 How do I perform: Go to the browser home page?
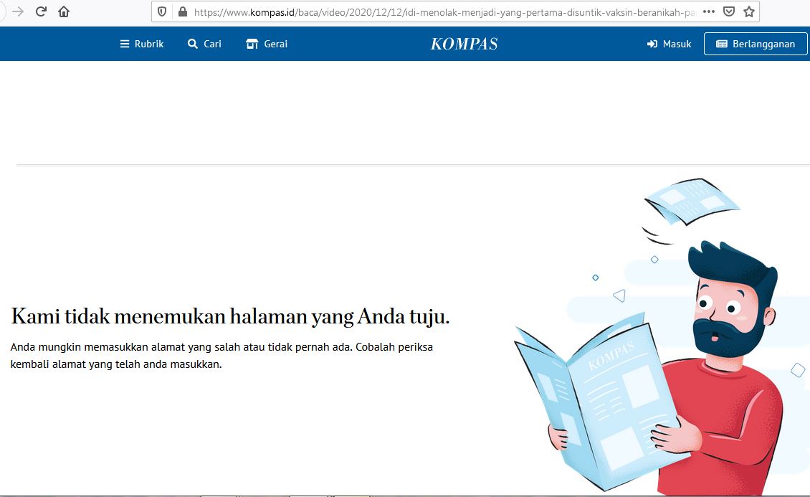point(64,11)
